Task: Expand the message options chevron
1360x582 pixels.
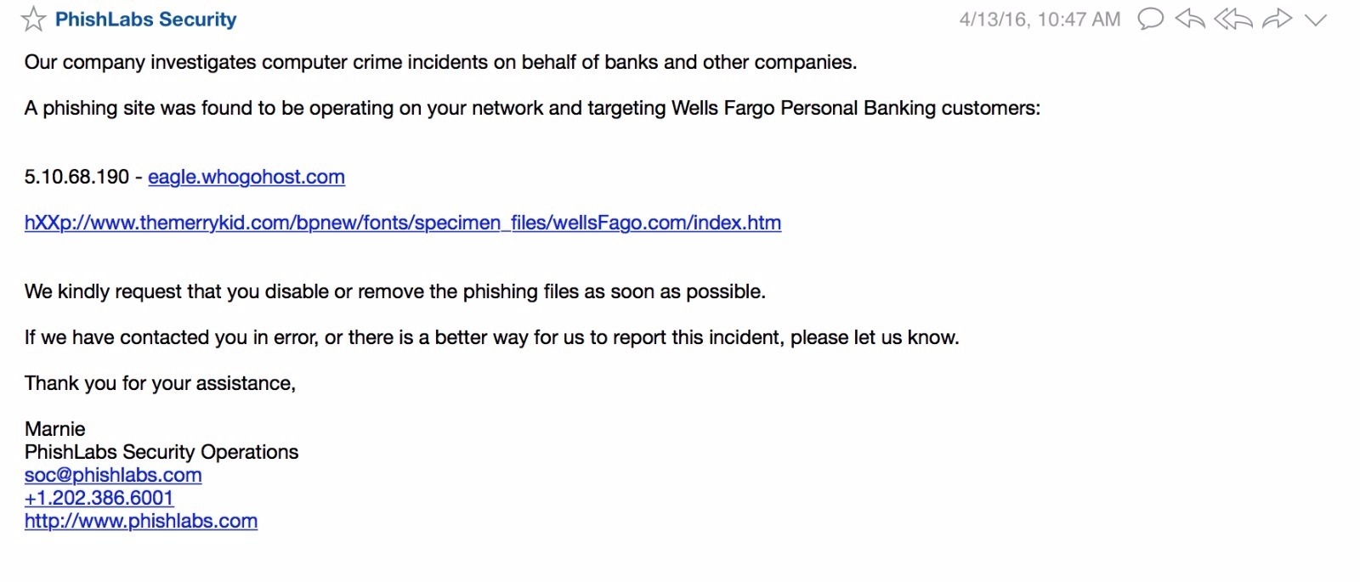Action: pyautogui.click(x=1316, y=20)
